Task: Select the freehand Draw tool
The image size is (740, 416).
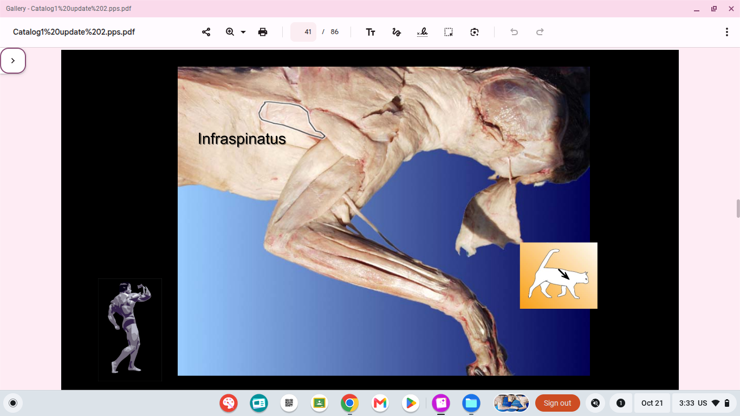Action: 397,32
